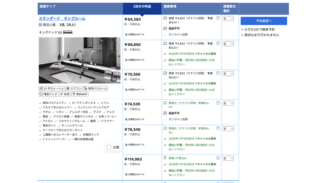Viewport: 324px width, 183px height.
Task: Click the セーフティボックス amenity text
Action: [84, 103]
